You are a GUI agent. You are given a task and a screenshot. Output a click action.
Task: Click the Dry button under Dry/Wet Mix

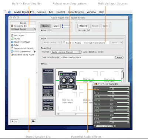click(46, 108)
